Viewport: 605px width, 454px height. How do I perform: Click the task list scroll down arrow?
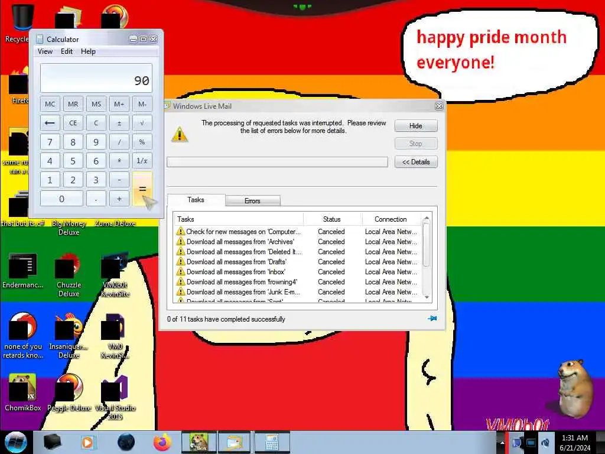(x=427, y=298)
